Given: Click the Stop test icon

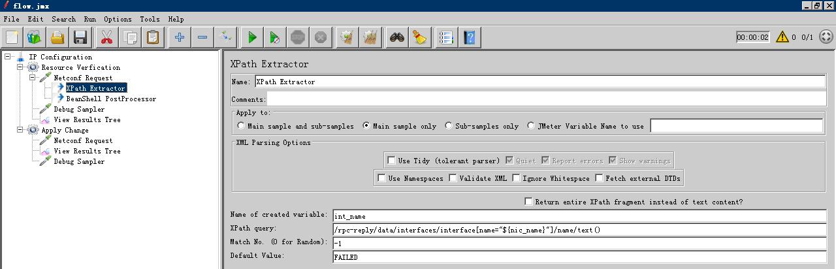Looking at the screenshot, I should coord(298,37).
